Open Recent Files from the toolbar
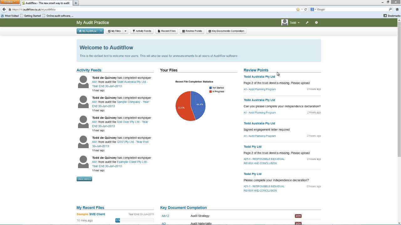The height and width of the screenshot is (225, 401). pyautogui.click(x=167, y=31)
